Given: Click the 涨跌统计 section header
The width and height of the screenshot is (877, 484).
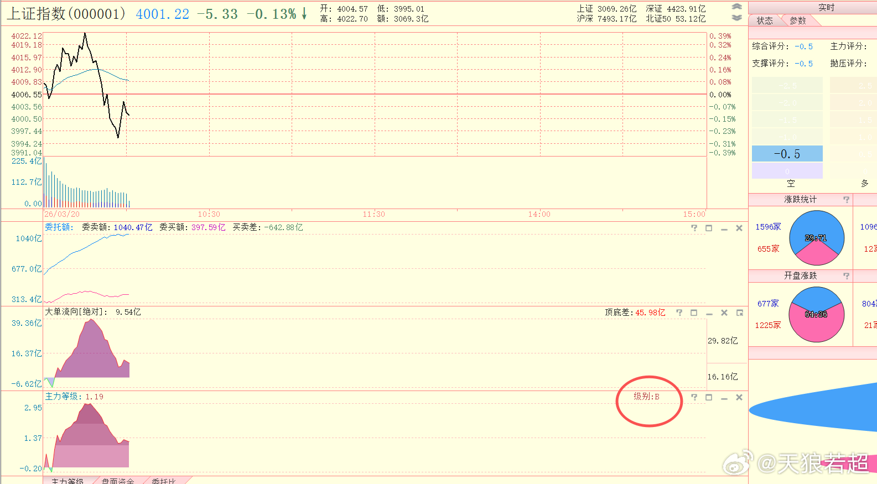Looking at the screenshot, I should [800, 199].
